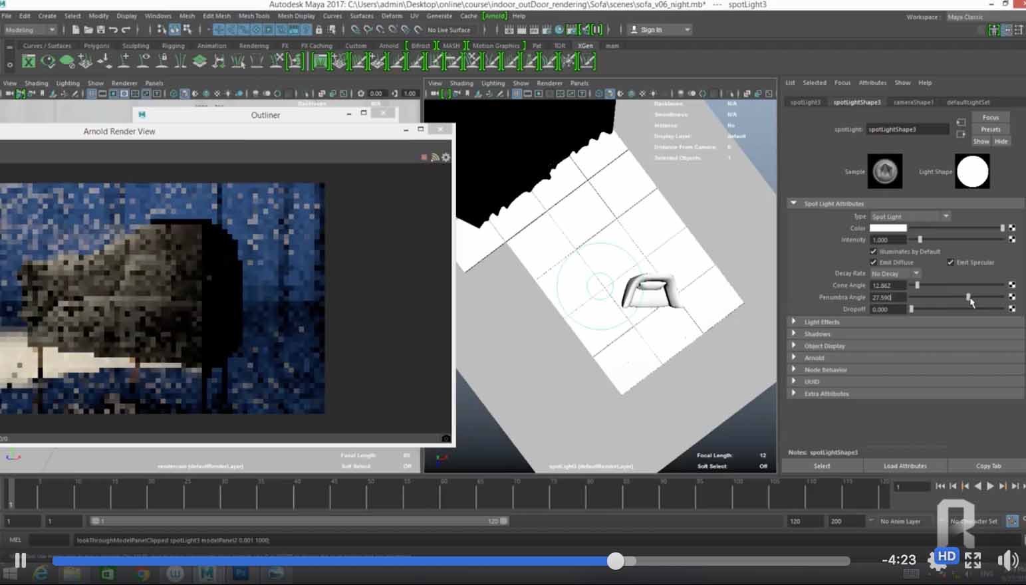Viewport: 1026px width, 585px height.
Task: Pause the video player
Action: [21, 560]
